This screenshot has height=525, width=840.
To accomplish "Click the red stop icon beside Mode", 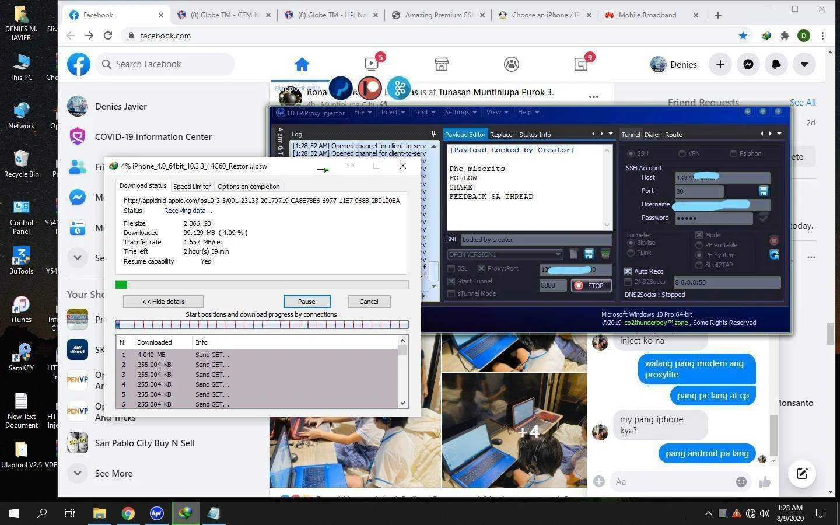I will [774, 240].
